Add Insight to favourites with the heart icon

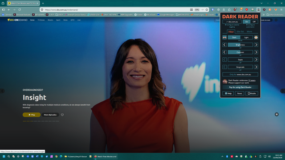(62, 115)
